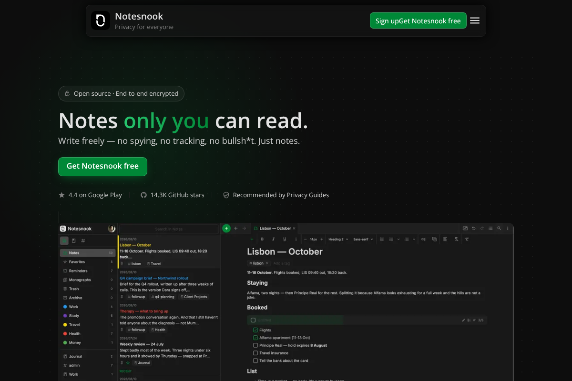Redo the last edit in editor
The height and width of the screenshot is (381, 572).
pyautogui.click(x=482, y=228)
